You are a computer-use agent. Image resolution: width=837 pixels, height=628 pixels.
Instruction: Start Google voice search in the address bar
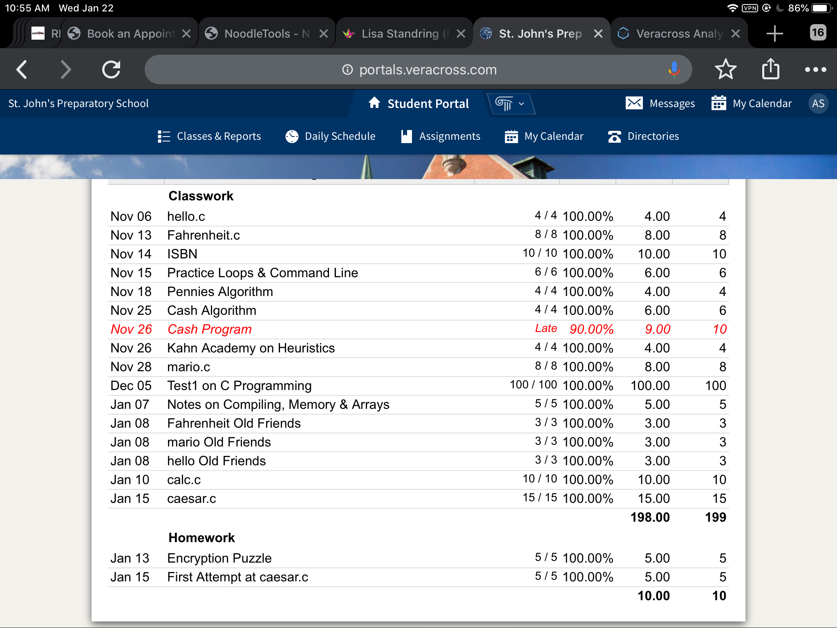[673, 69]
